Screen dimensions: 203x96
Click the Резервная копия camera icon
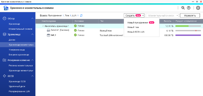coord(5,60)
